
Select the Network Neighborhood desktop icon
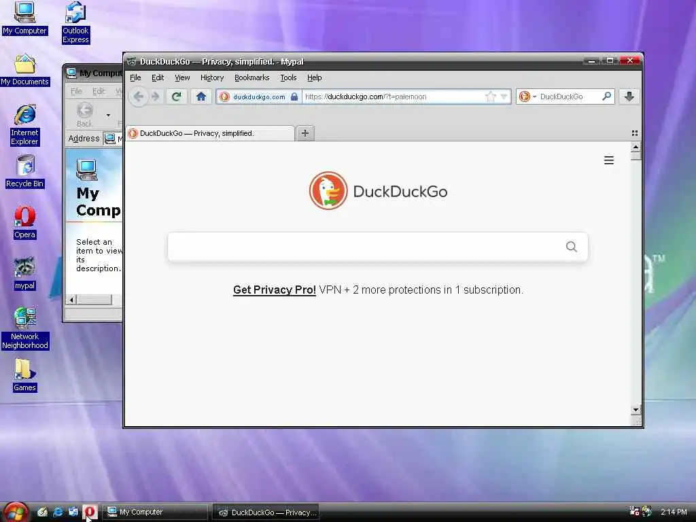pyautogui.click(x=25, y=328)
